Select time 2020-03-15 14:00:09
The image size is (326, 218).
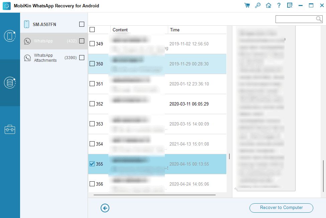(x=189, y=124)
